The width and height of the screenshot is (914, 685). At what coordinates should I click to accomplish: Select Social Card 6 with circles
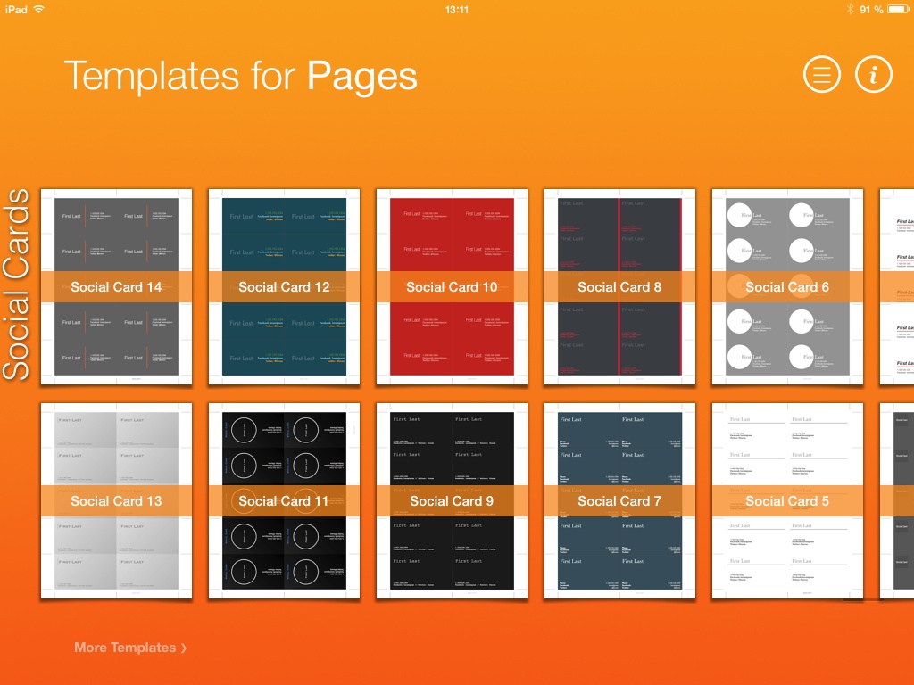pos(787,287)
